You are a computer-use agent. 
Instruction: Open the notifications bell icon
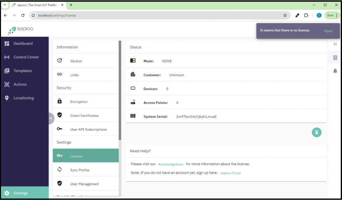[x=335, y=71]
